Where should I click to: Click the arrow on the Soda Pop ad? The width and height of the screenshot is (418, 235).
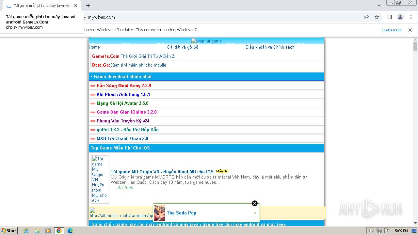pyautogui.click(x=255, y=213)
